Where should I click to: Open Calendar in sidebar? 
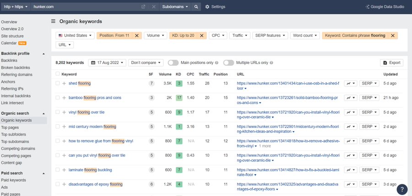coord(9,43)
